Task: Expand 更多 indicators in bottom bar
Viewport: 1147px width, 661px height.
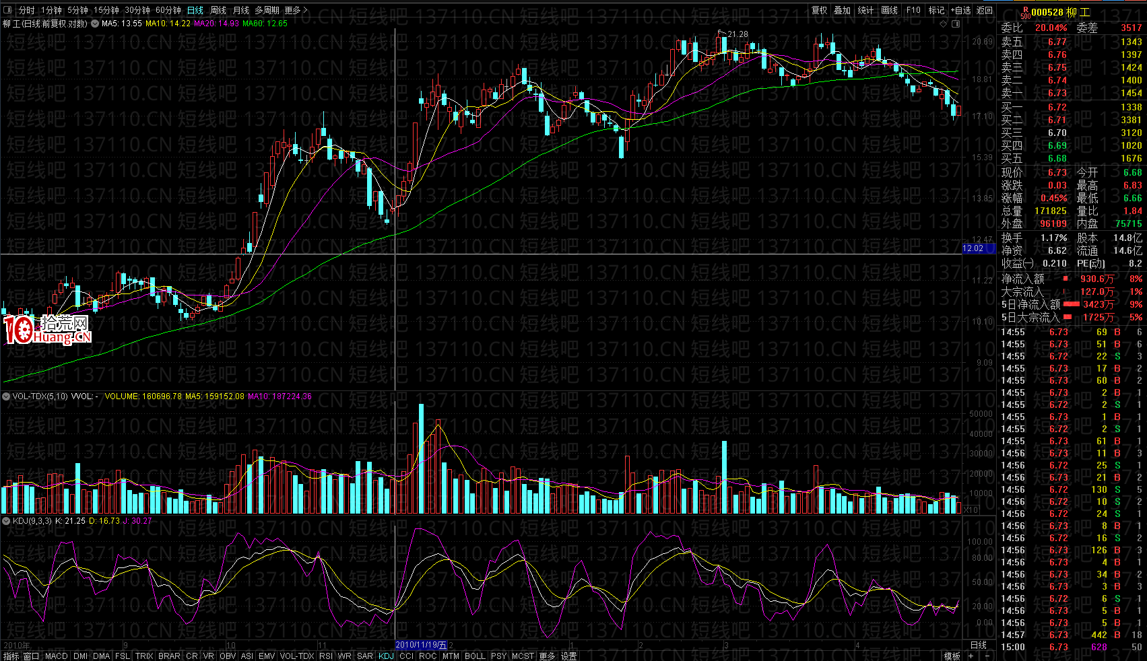Action: click(x=547, y=656)
